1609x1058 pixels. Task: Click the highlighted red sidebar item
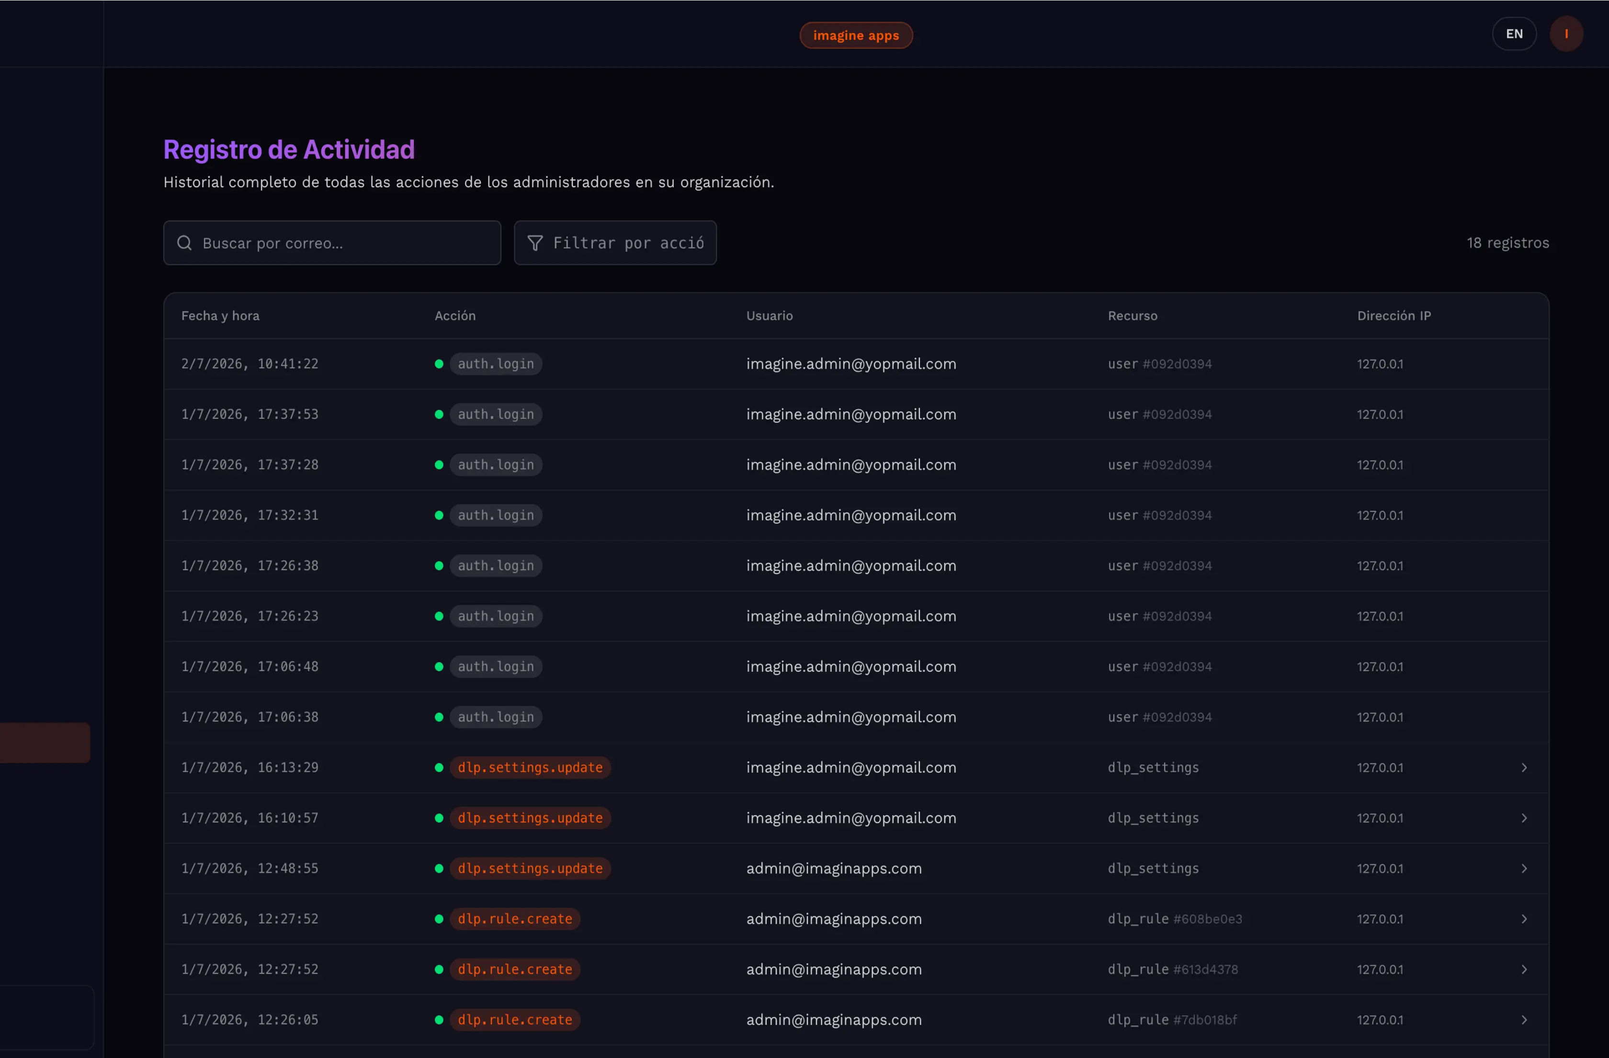[45, 743]
